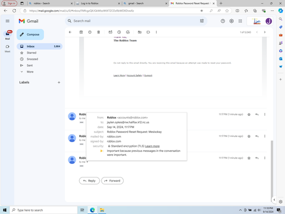285x214 pixels.
Task: Click the Compose button
Action: 30,34
